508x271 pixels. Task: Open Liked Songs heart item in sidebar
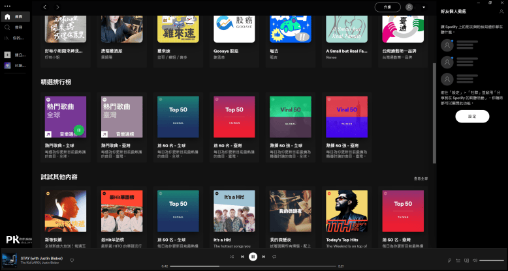tap(7, 66)
